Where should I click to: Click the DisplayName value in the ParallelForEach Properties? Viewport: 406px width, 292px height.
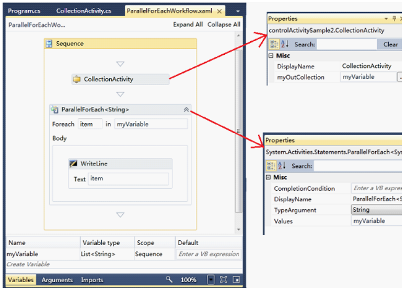pos(377,199)
